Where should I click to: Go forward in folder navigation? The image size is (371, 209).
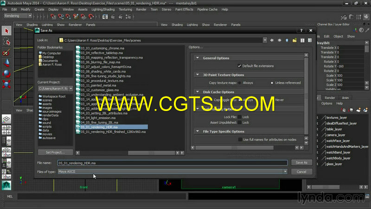click(280, 40)
